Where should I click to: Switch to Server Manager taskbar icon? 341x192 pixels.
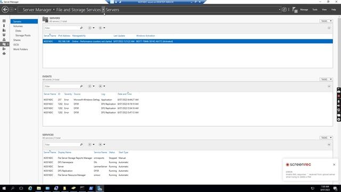(x=100, y=188)
